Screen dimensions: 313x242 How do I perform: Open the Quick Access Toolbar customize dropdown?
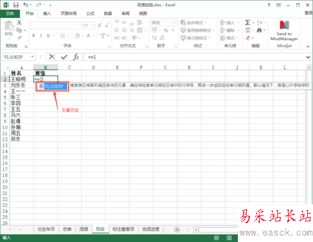tap(50, 5)
